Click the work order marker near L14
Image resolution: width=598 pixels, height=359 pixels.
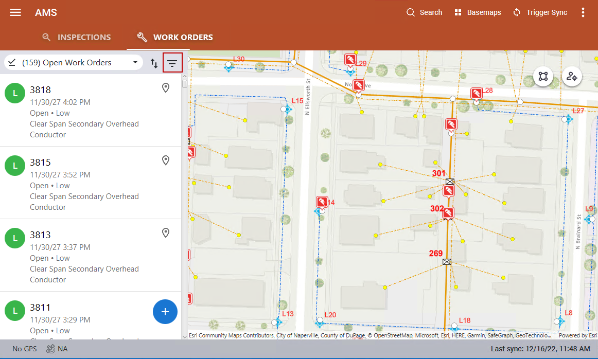point(322,202)
